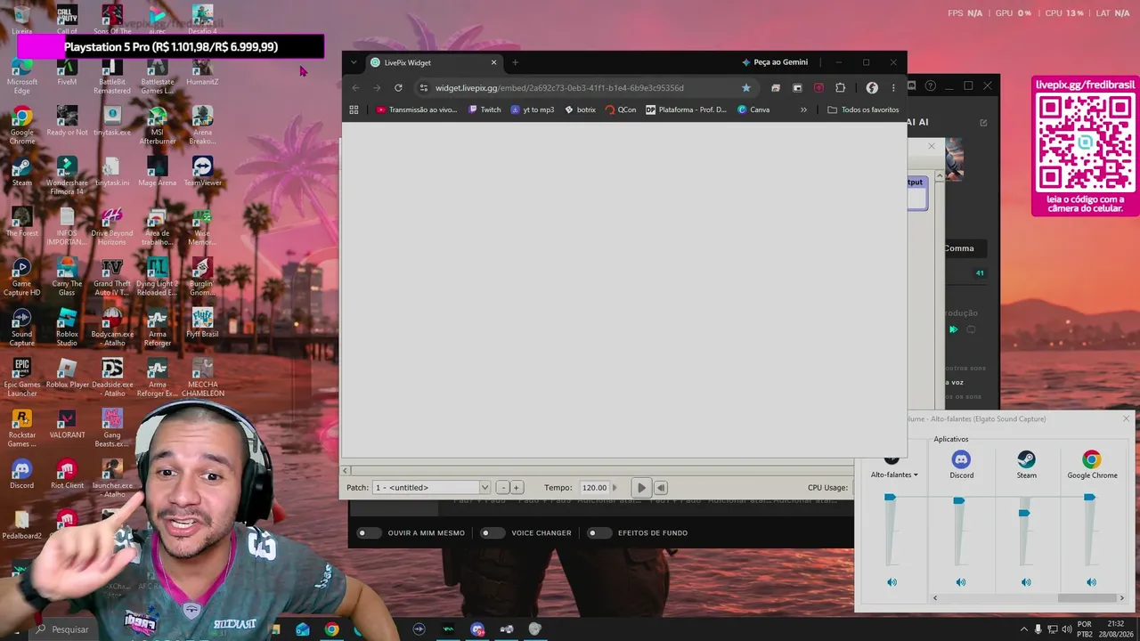Click the patch plus button
Viewport: 1140px width, 641px height.
click(516, 488)
